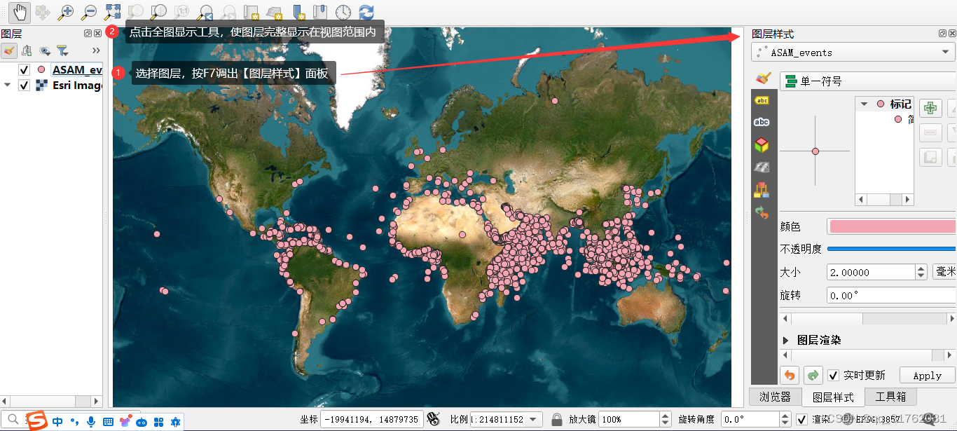957x431 pixels.
Task: Toggle ASAM_events layer visibility checkbox
Action: click(24, 70)
